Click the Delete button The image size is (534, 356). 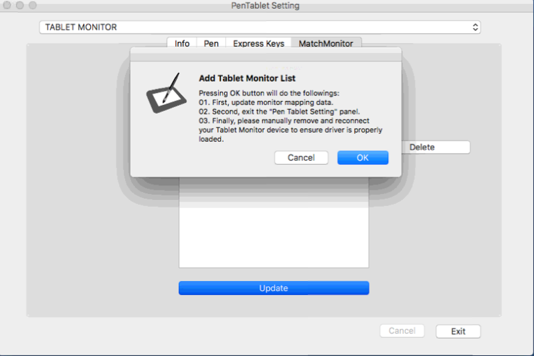(436, 147)
